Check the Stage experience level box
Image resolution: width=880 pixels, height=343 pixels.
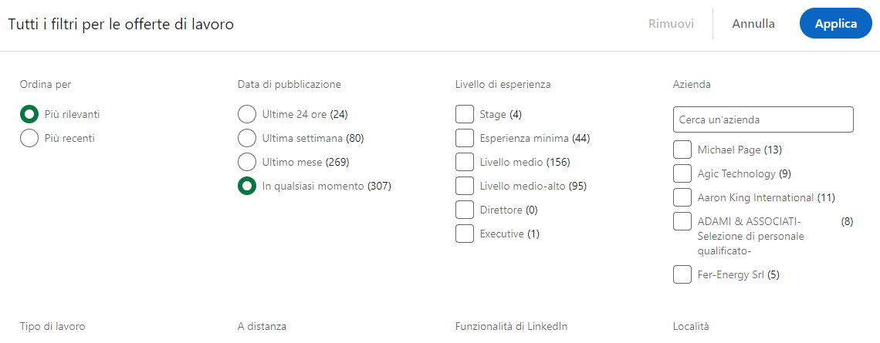click(x=465, y=114)
